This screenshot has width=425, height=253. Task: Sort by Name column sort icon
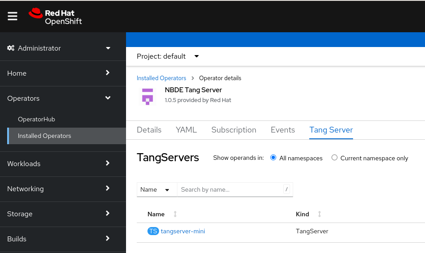(175, 214)
